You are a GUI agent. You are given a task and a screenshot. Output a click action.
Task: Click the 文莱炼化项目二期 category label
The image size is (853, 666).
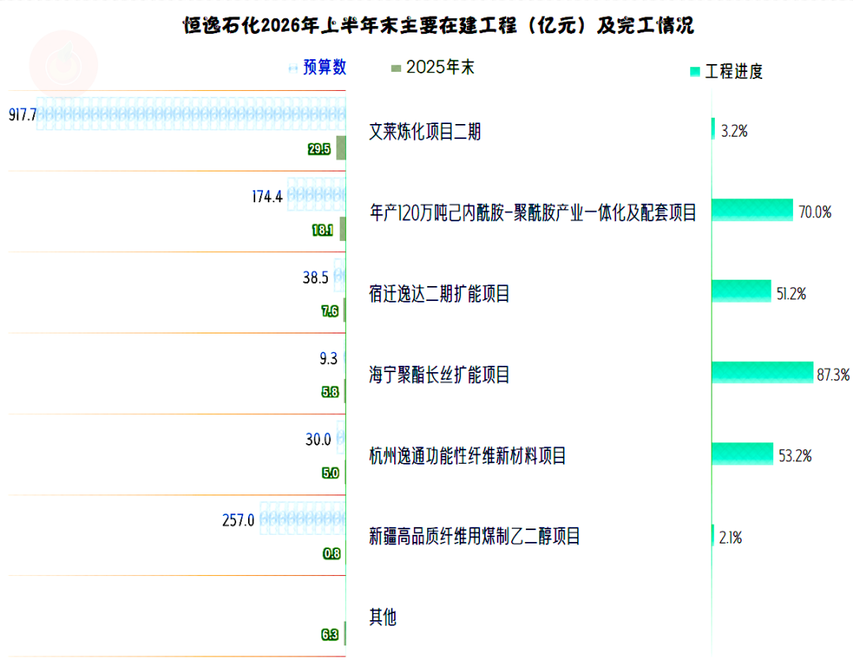[x=425, y=131]
